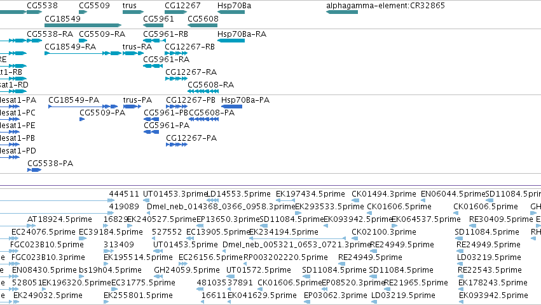Click the CG5608-PA protein label
This screenshot has height=305, width=541.
212,113
